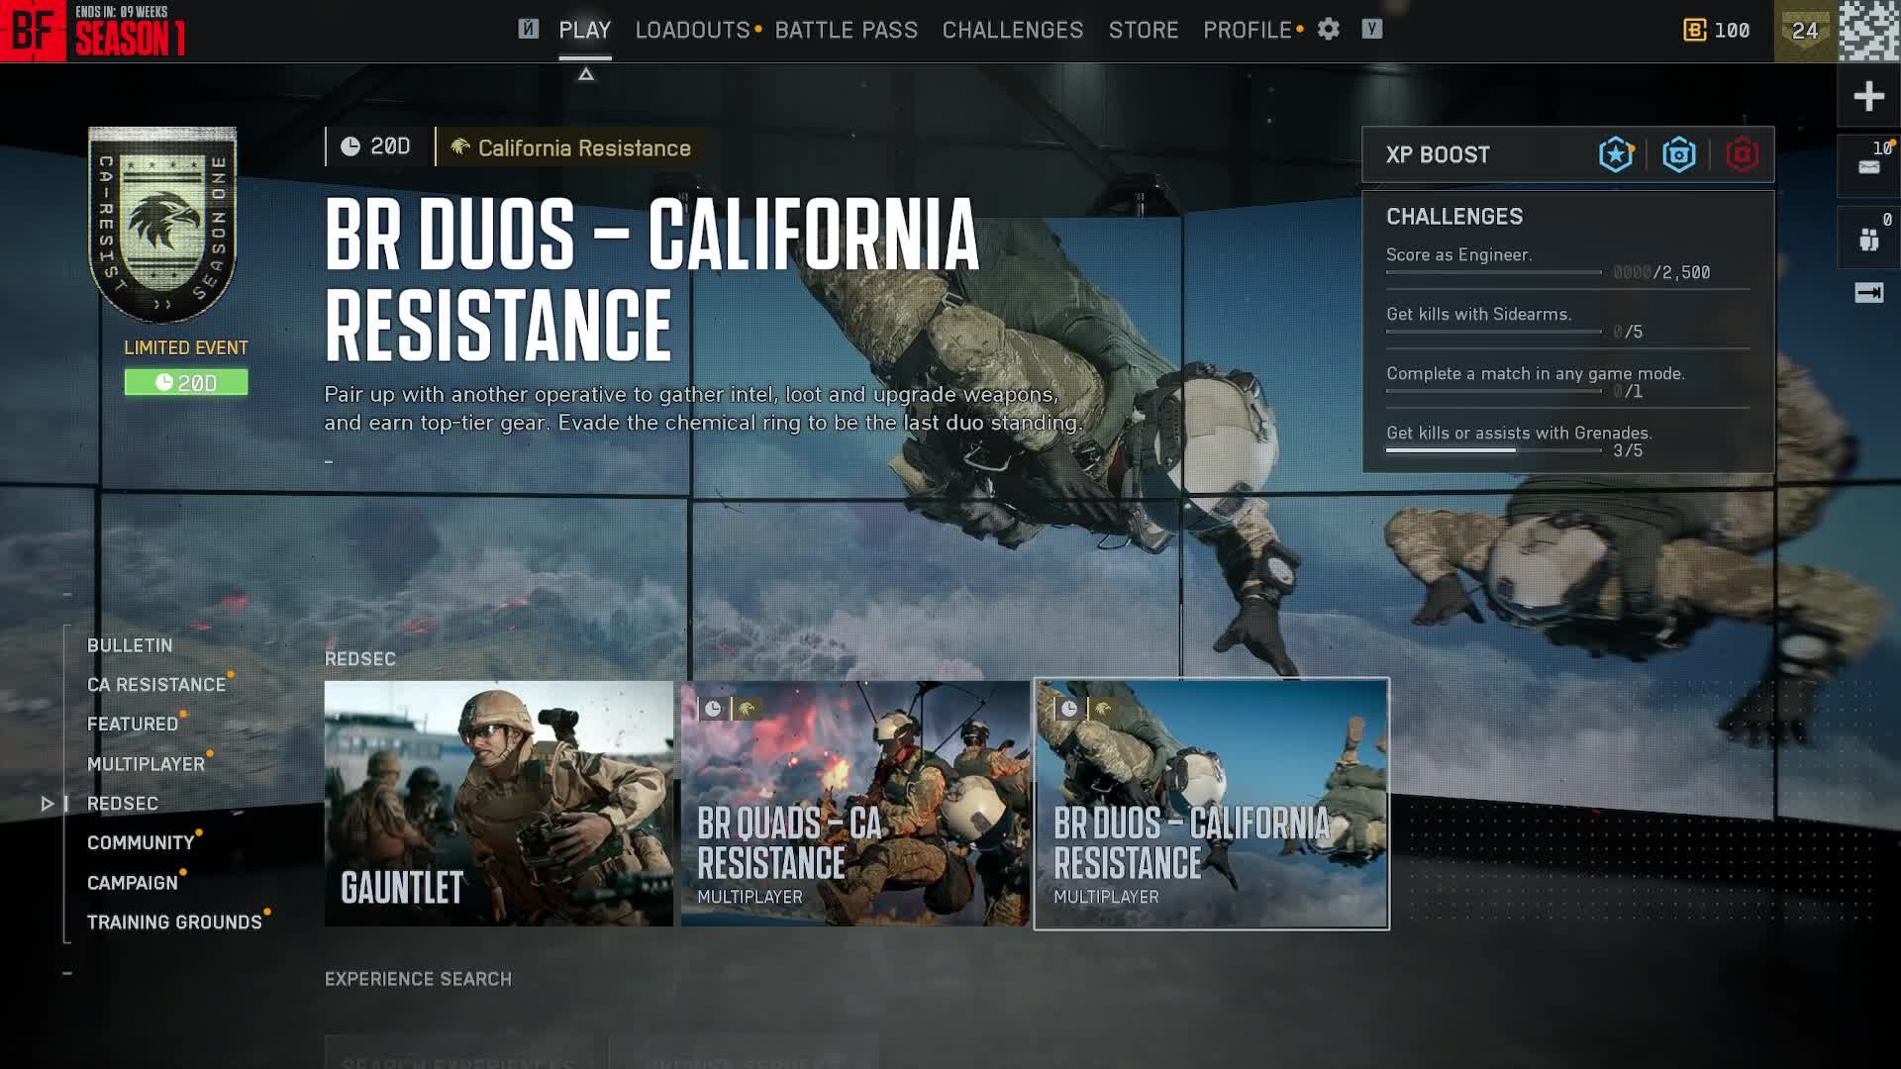Select CA Resistance in left menu

pos(156,685)
